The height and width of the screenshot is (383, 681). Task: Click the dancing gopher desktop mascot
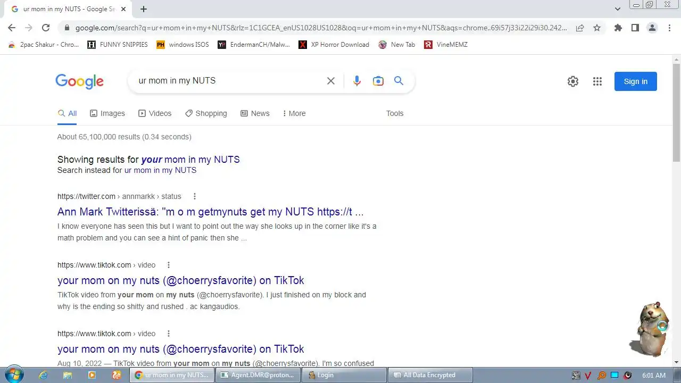(651, 329)
